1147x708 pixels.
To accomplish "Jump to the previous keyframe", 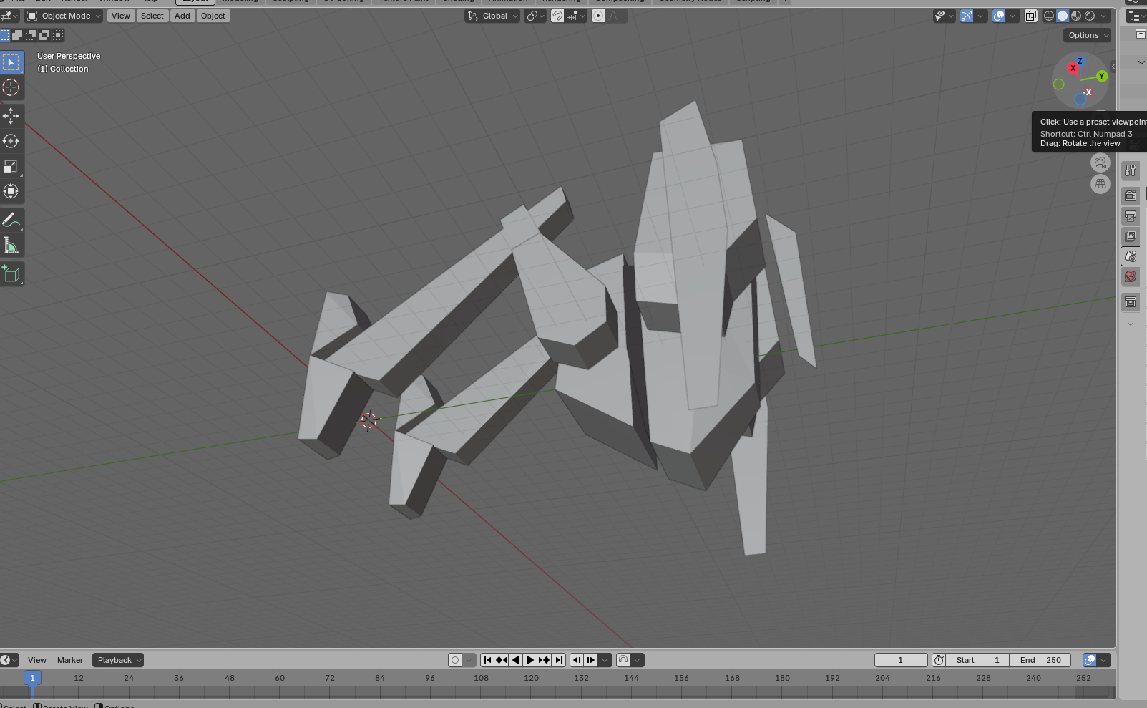I will coord(502,660).
